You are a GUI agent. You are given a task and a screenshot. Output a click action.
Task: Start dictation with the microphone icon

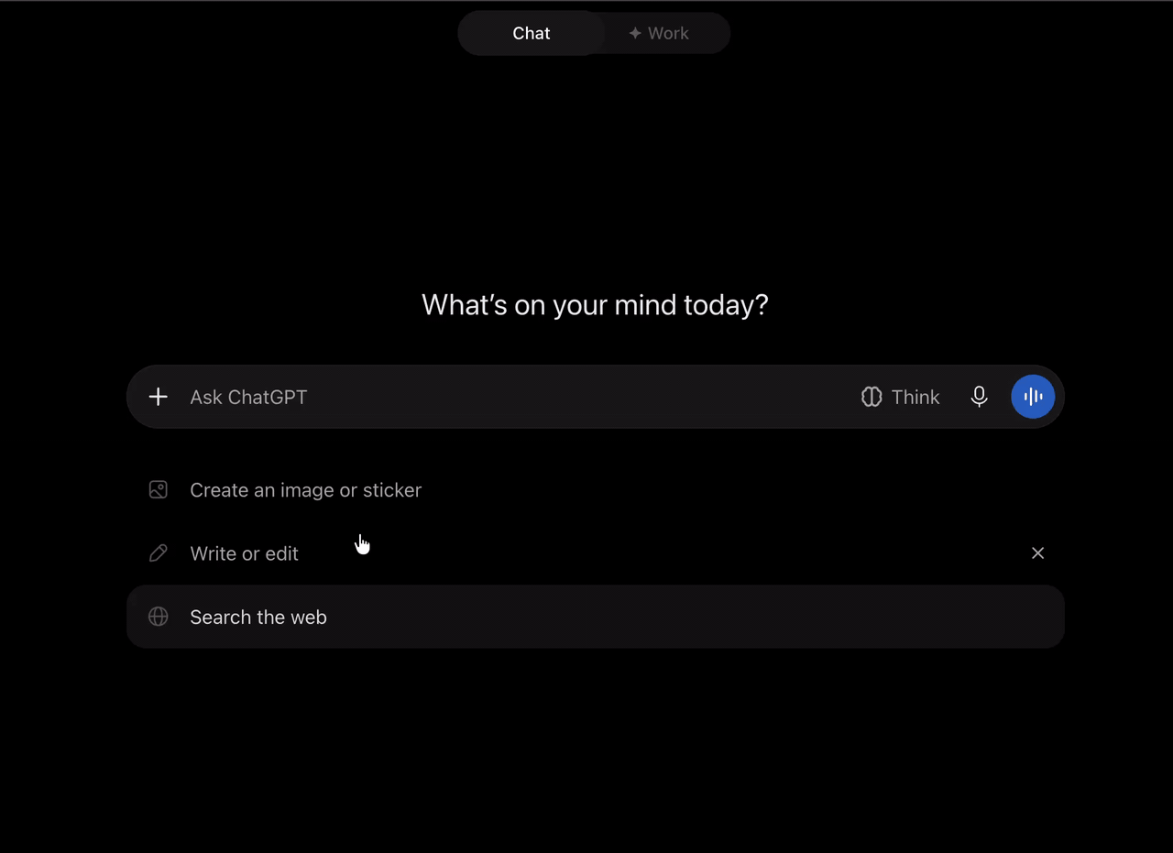[980, 397]
